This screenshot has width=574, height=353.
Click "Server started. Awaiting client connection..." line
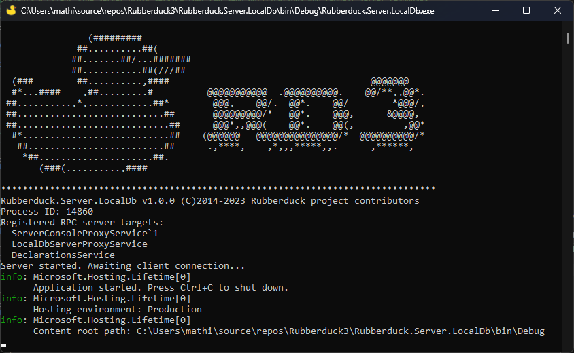122,265
